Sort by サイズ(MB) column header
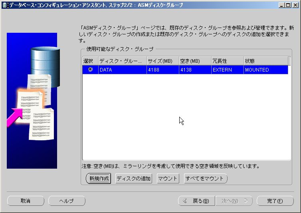301x213 pixels. (163, 61)
